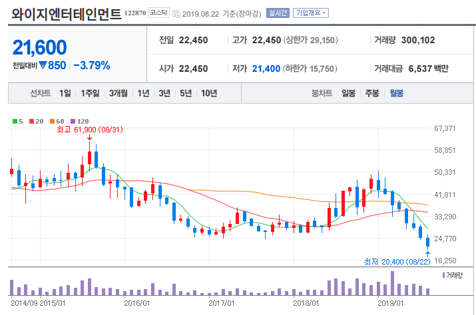Switch to 월봉 monthly candle chart
476x315 pixels.
tap(397, 94)
